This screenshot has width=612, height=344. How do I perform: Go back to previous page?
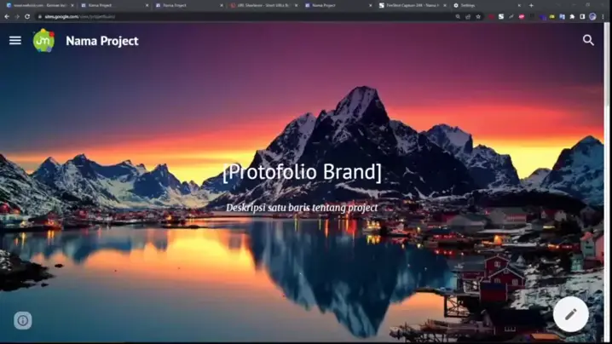[7, 16]
